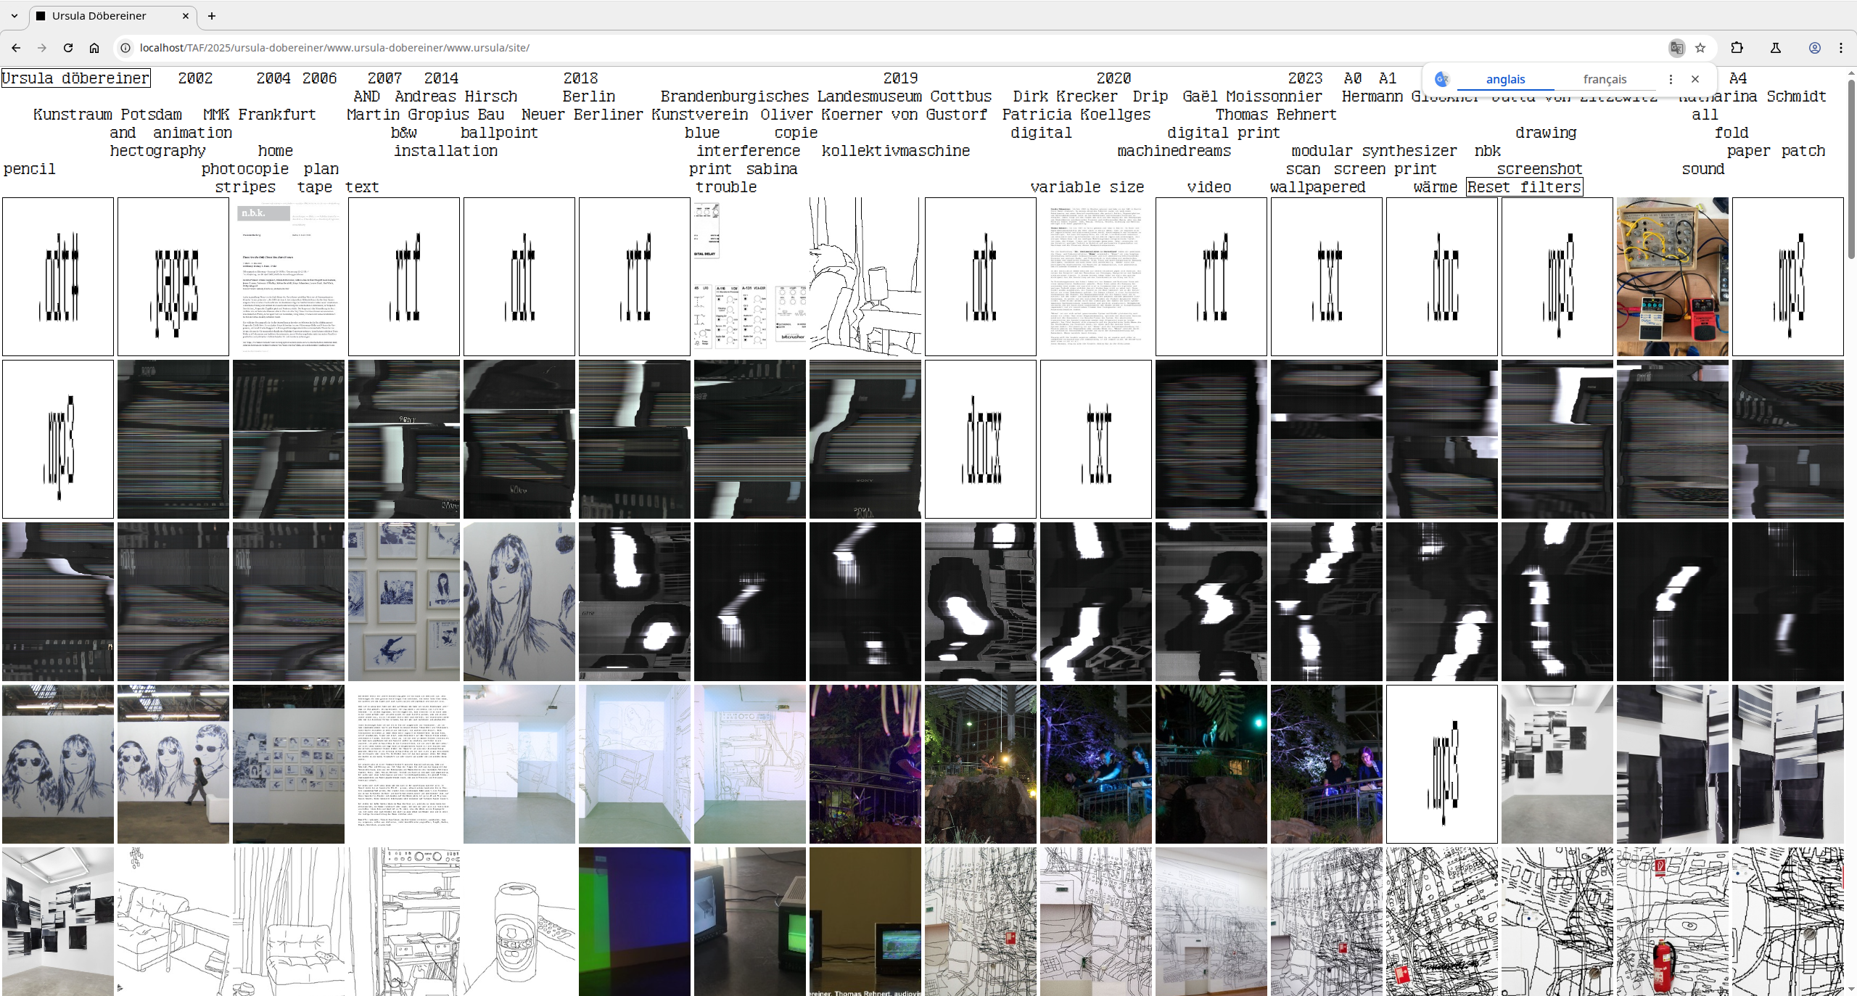
Task: Expand the tab search chevron
Action: (x=14, y=15)
